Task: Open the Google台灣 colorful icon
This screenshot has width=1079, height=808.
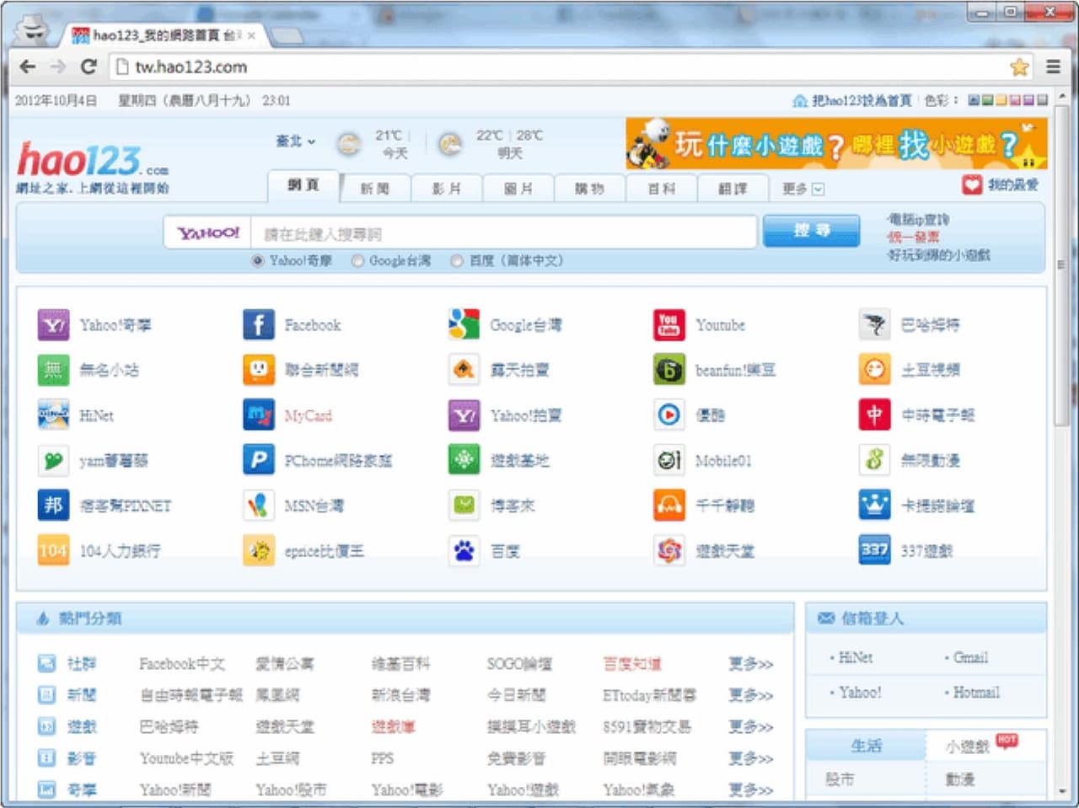Action: (x=464, y=325)
